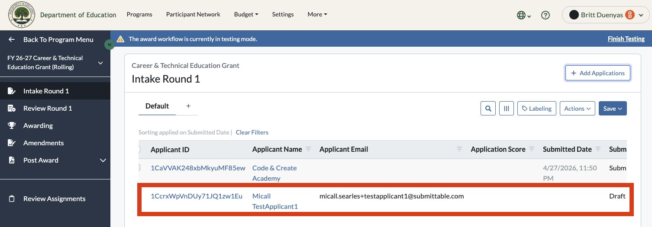Viewport: 652px width, 227px height.
Task: Open the Participant Network menu item
Action: tap(193, 14)
